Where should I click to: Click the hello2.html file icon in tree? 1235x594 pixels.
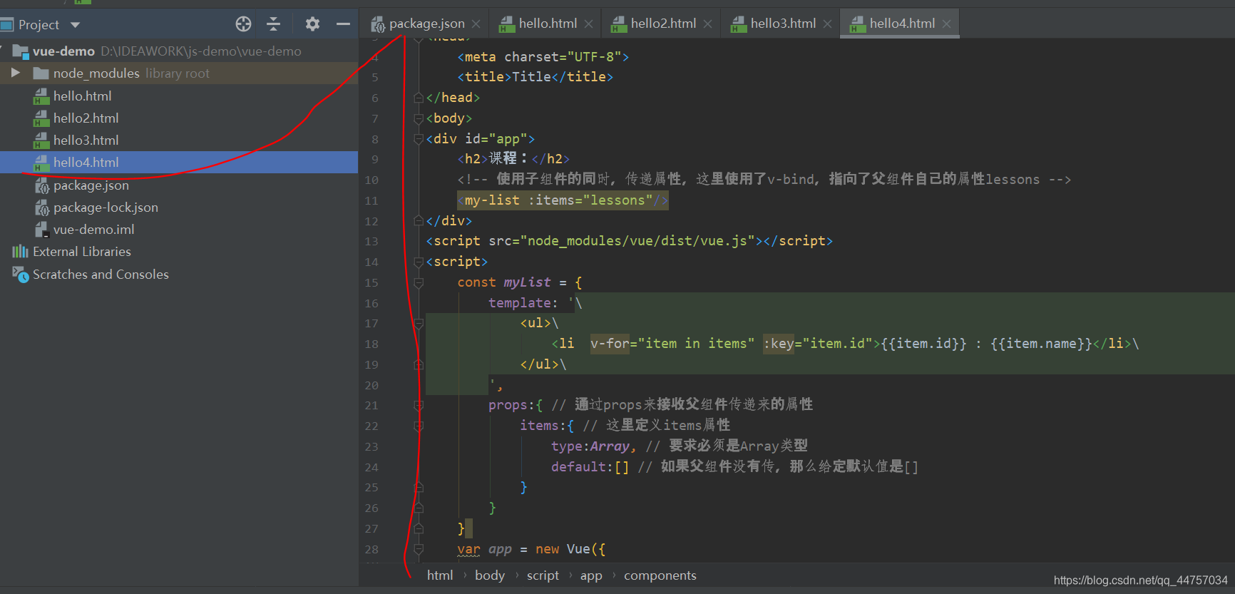tap(41, 118)
